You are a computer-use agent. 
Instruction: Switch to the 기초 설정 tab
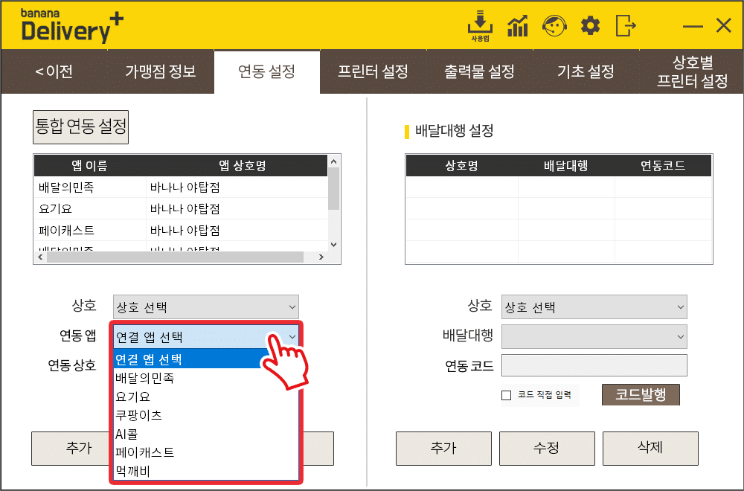(586, 71)
